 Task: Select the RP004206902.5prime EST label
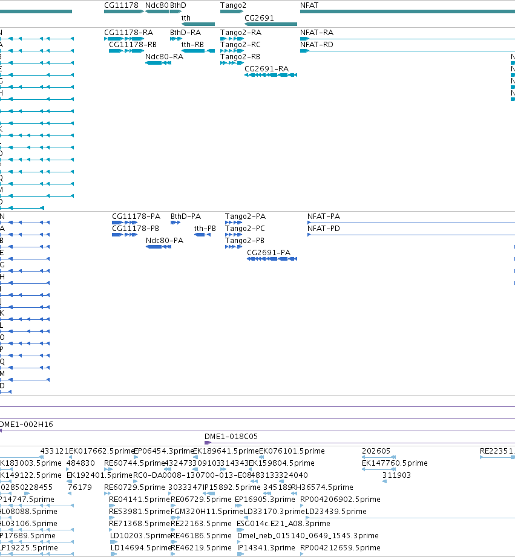pos(340,500)
